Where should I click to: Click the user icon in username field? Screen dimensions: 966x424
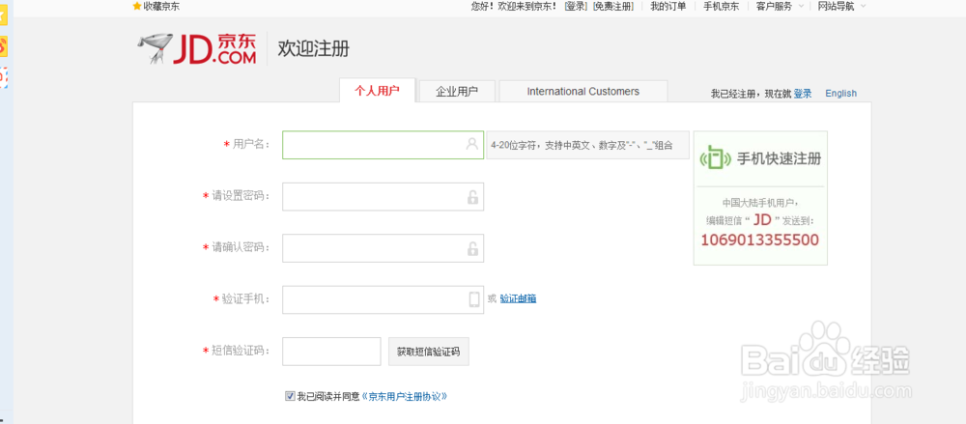point(472,144)
